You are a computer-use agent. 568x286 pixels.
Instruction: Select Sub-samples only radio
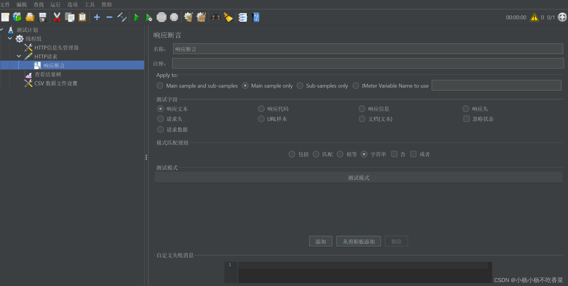[300, 86]
